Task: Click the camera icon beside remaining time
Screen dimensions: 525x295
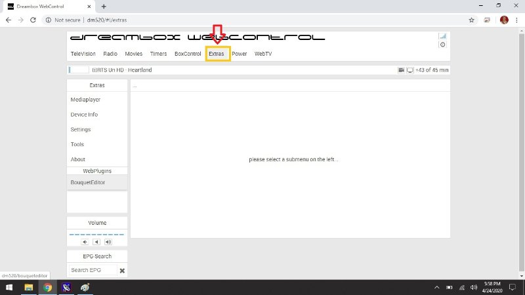Action: click(401, 69)
